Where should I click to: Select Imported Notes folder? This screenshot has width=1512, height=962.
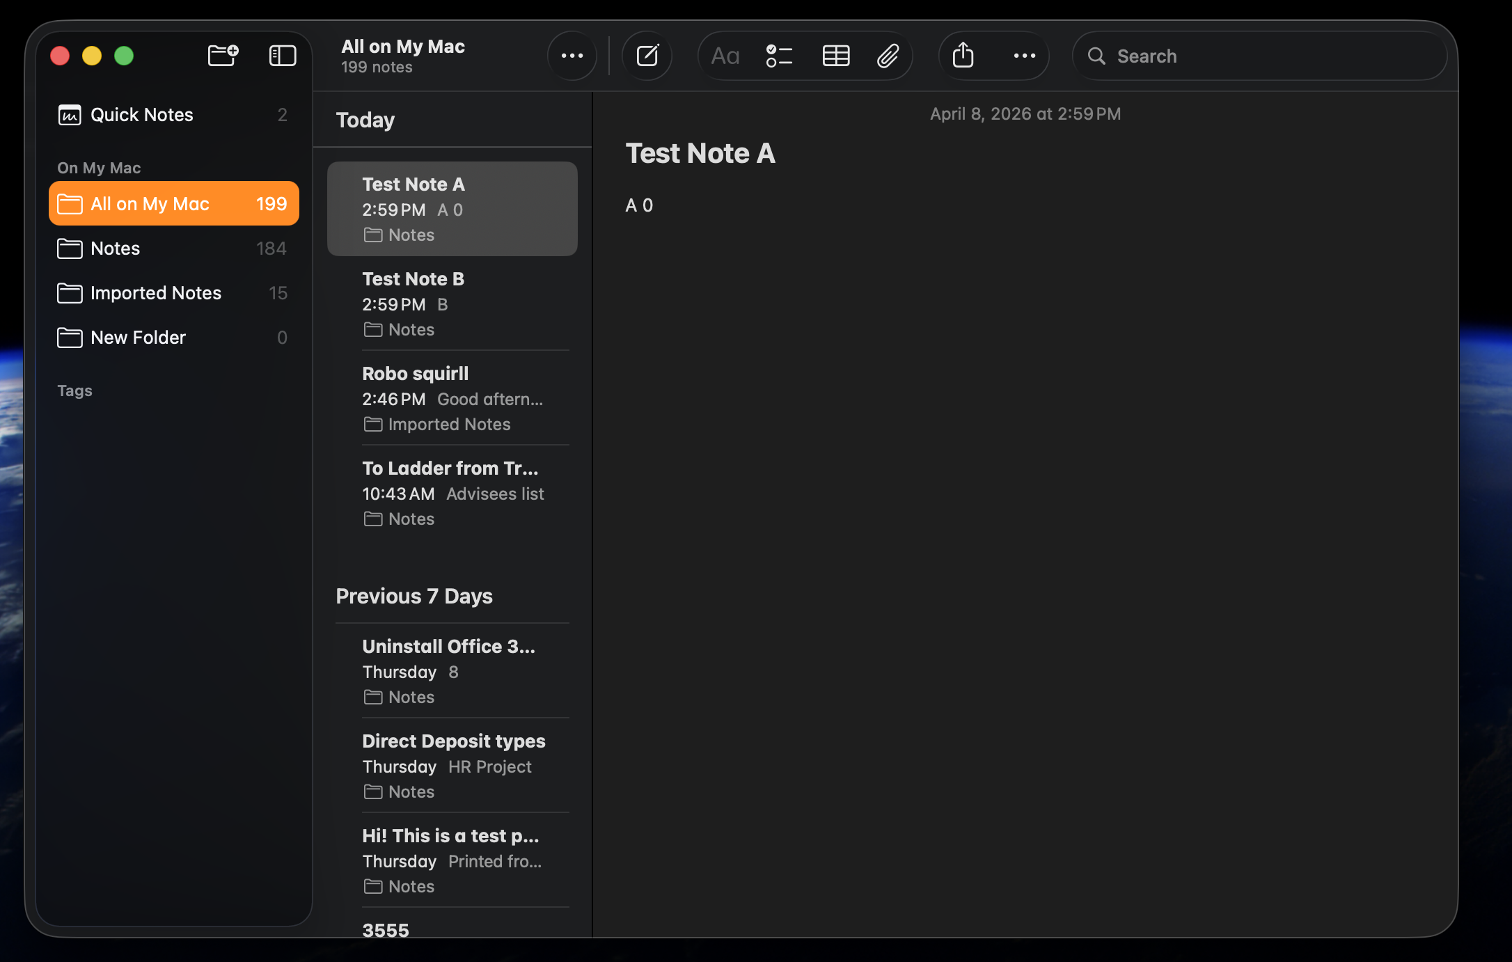click(x=156, y=293)
